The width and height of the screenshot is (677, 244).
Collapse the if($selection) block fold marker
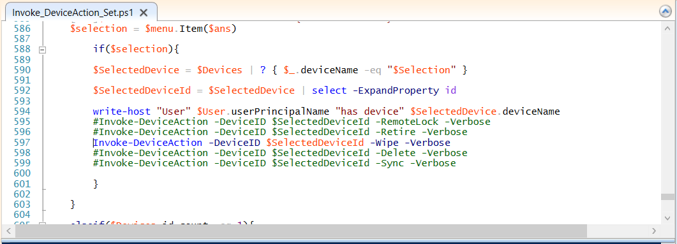click(x=42, y=50)
